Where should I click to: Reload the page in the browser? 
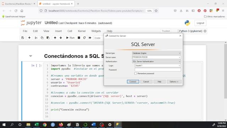coord(16,11)
